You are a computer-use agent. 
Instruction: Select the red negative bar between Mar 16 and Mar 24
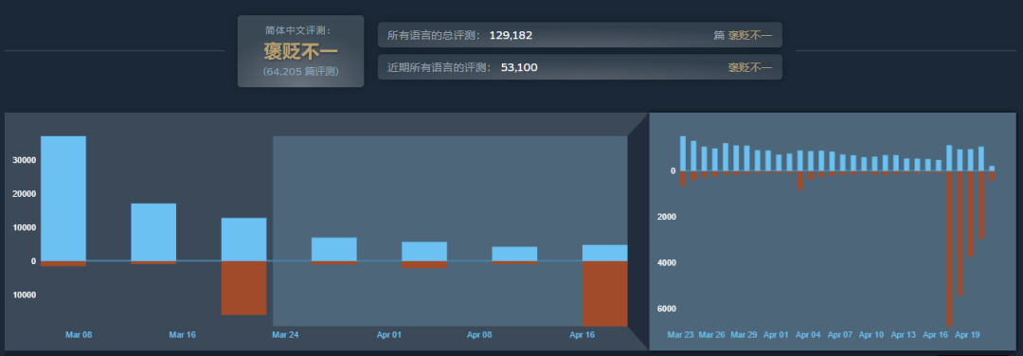click(244, 288)
